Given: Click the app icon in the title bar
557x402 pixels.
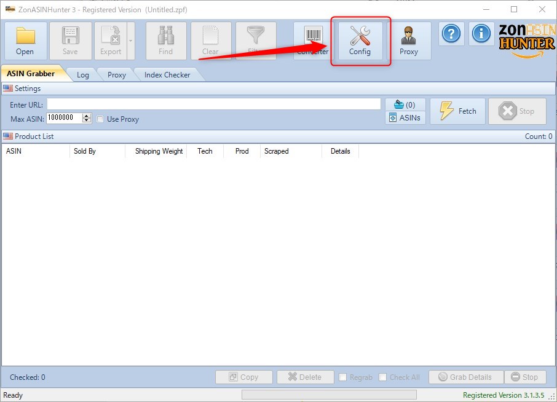Looking at the screenshot, I should (x=10, y=9).
